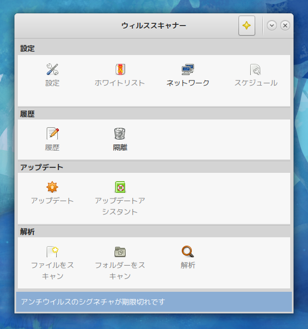
Task: Open the アップデートアシスタント green book icon
Action: click(120, 187)
